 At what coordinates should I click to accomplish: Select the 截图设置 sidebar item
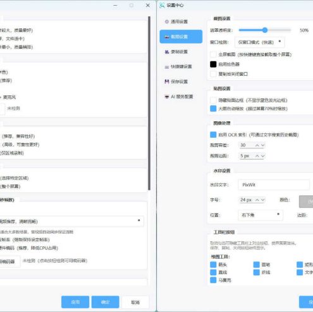pos(181,37)
